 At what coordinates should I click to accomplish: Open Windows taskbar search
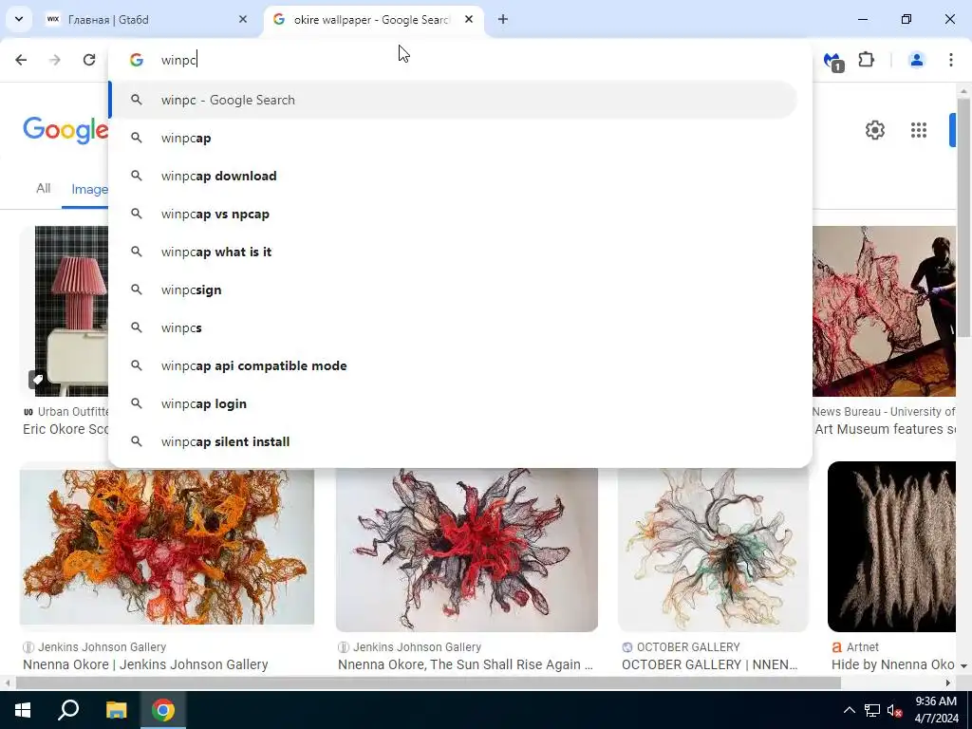pyautogui.click(x=68, y=710)
